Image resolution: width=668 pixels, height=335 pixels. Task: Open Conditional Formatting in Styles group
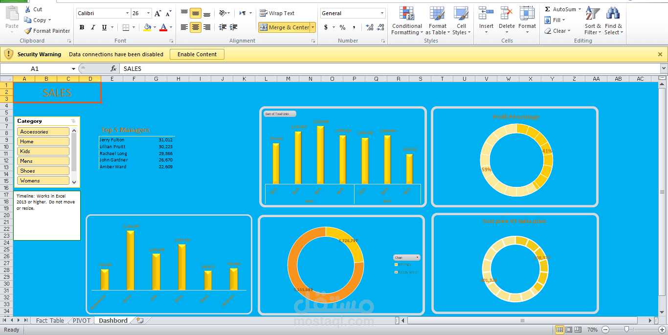point(406,21)
